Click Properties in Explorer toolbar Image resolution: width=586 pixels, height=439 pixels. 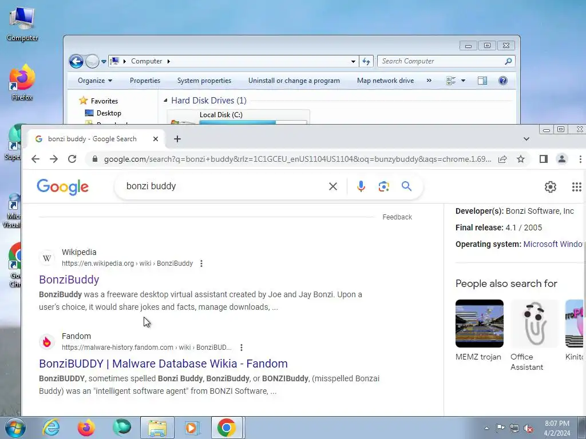(x=145, y=81)
